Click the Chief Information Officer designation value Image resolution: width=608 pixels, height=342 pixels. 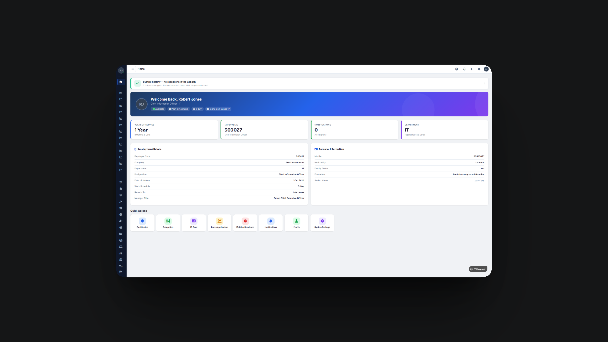click(291, 174)
